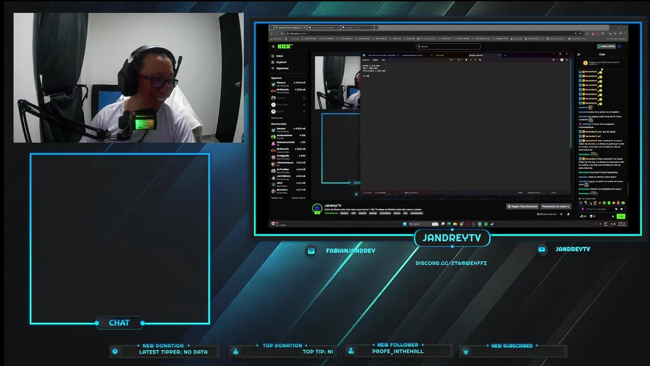This screenshot has height=366, width=650.
Task: Click the gaming tag under stream title
Action: (x=373, y=213)
